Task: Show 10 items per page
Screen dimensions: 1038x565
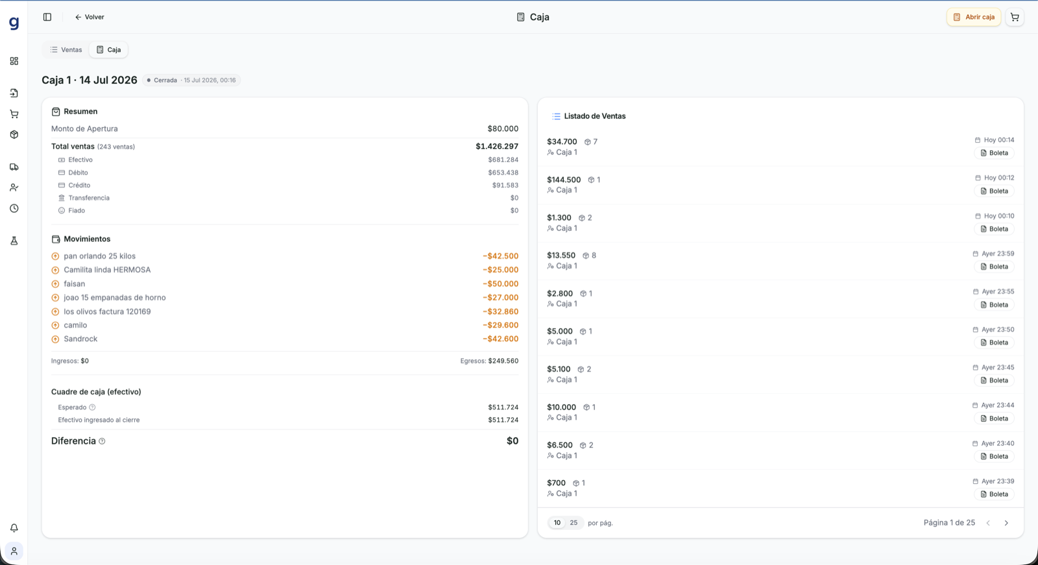Action: tap(557, 523)
